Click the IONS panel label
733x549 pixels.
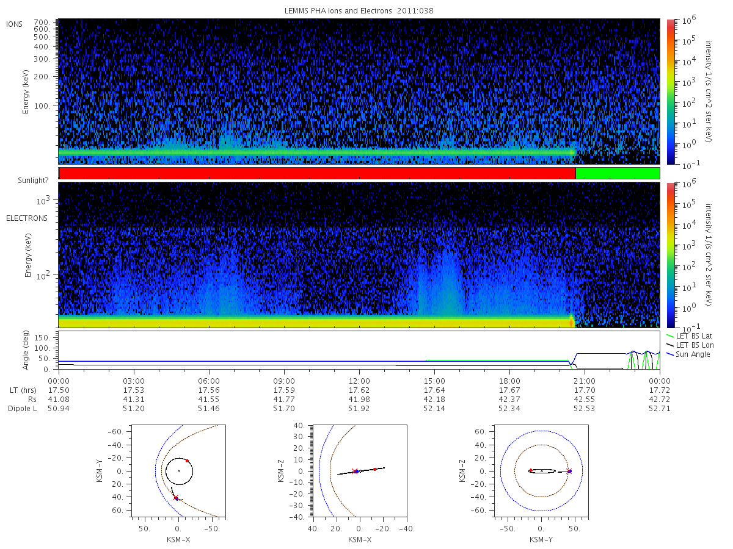pos(15,24)
